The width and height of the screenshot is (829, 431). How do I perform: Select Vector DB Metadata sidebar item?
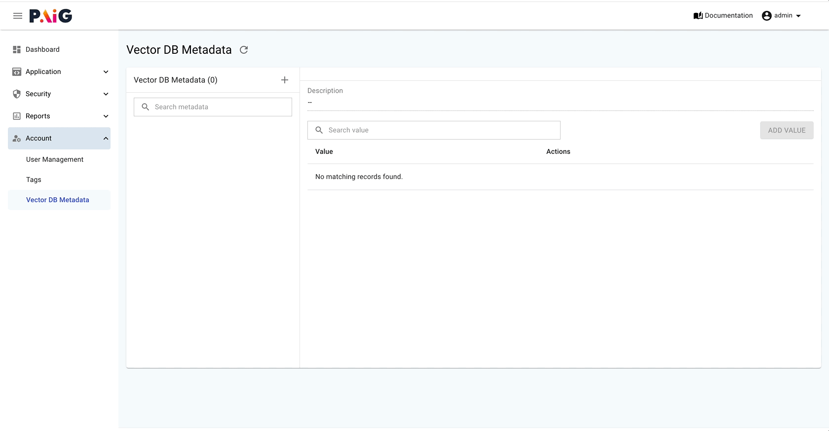[x=59, y=200]
